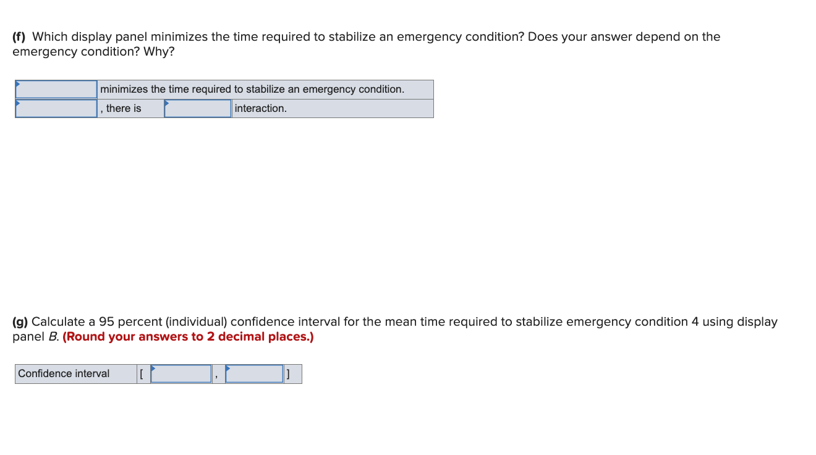Viewport: 816px width, 455px height.
Task: Click the arrow in the lower bound input
Action: 154,368
